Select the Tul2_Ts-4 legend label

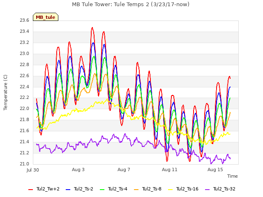118,189
